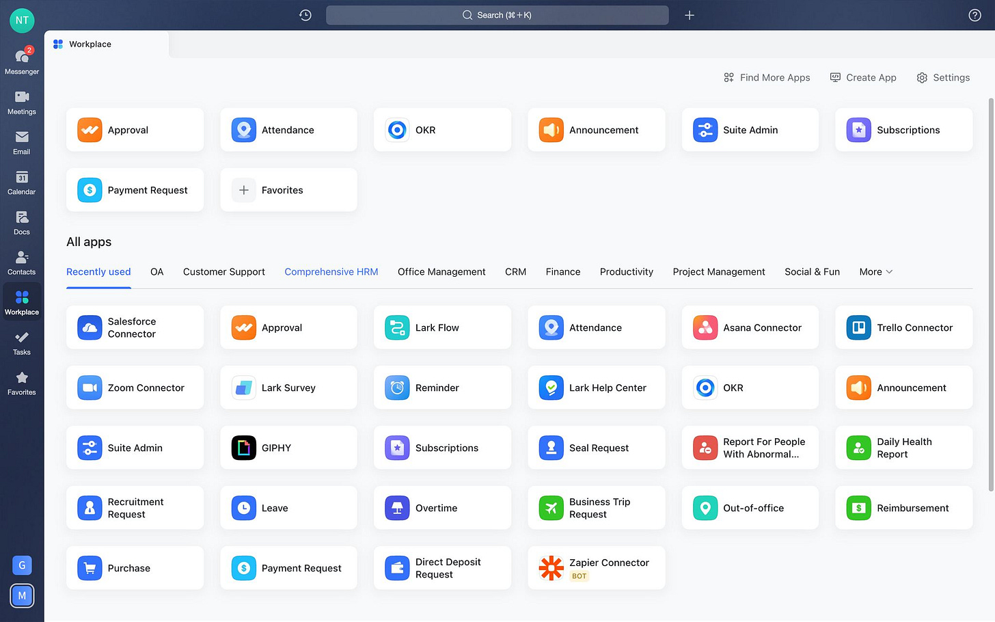Open Report For People With Abnormal app
The image size is (995, 622).
[750, 448]
